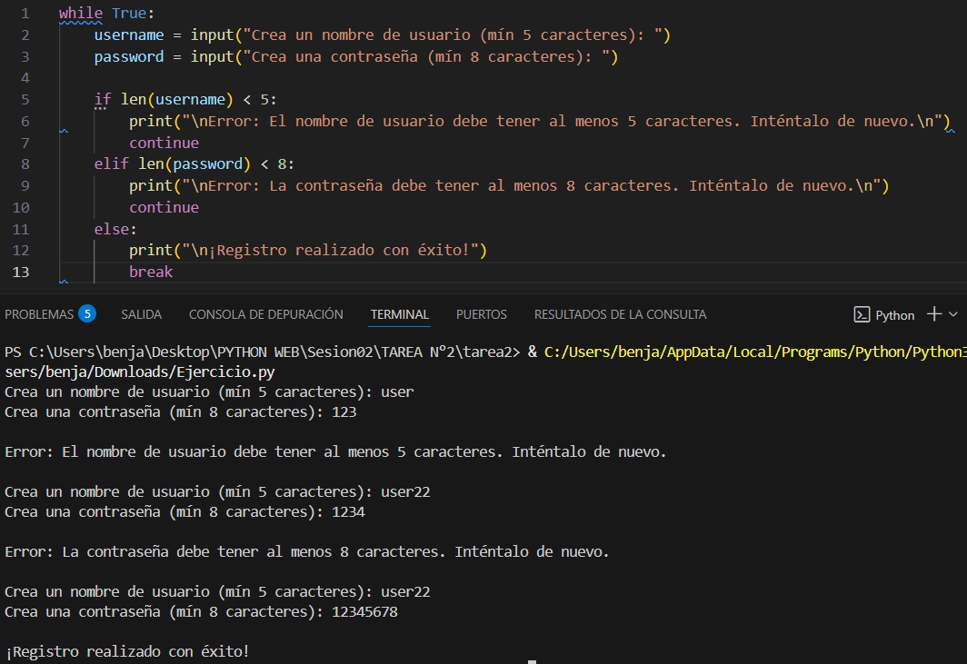Create a new terminal with plus icon
This screenshot has width=967, height=664.
coord(933,314)
